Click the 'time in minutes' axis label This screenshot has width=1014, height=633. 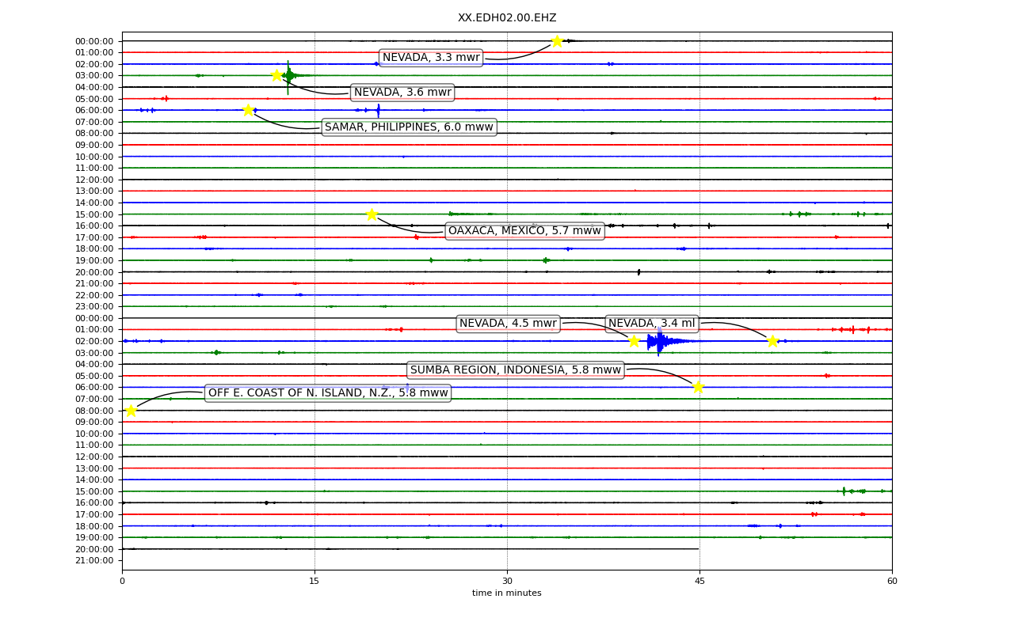click(x=507, y=593)
